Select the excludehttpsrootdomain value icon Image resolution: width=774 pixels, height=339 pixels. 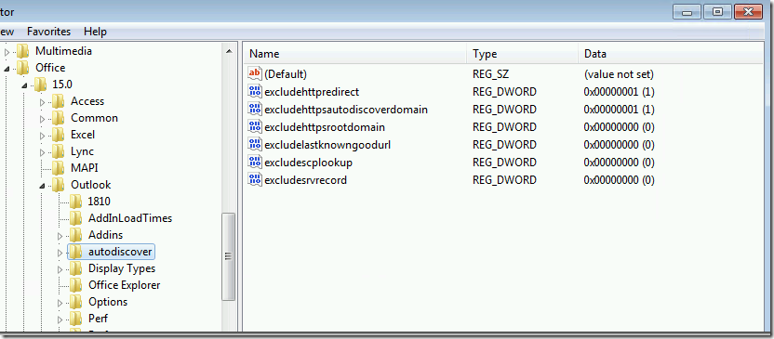pyautogui.click(x=255, y=127)
